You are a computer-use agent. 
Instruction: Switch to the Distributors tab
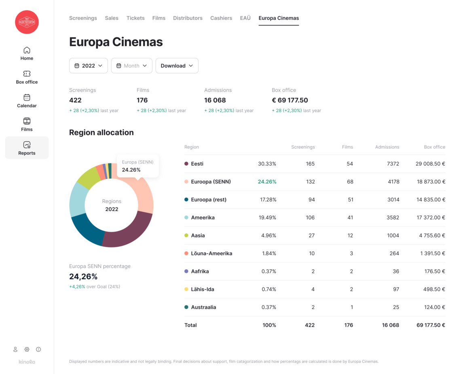pyautogui.click(x=188, y=18)
